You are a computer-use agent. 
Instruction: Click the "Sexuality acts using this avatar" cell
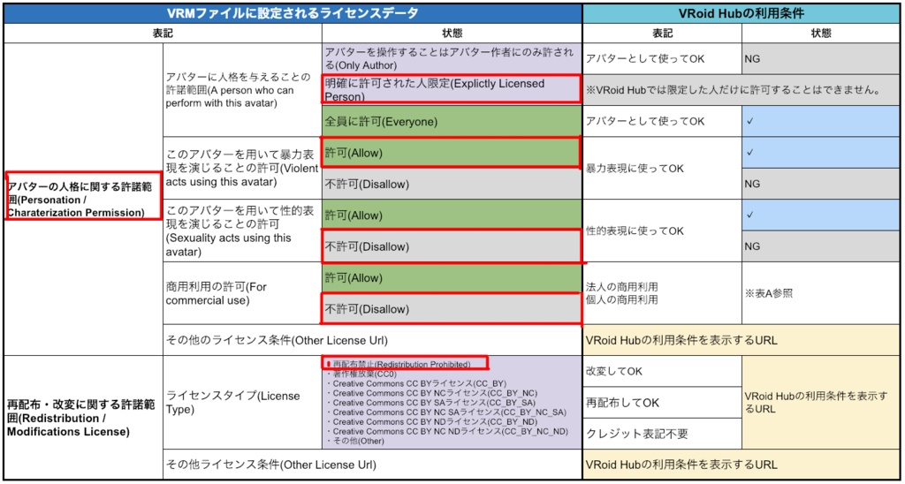[x=242, y=231]
